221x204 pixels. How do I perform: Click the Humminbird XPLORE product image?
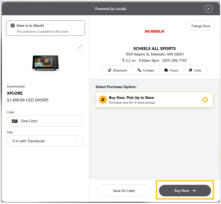[x=45, y=63]
